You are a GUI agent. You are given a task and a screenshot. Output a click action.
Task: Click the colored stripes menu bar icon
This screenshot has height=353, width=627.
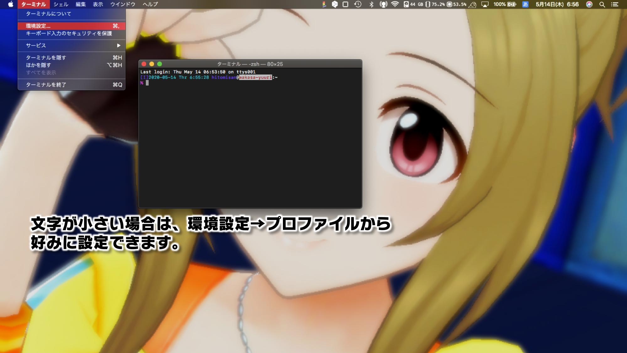[324, 4]
